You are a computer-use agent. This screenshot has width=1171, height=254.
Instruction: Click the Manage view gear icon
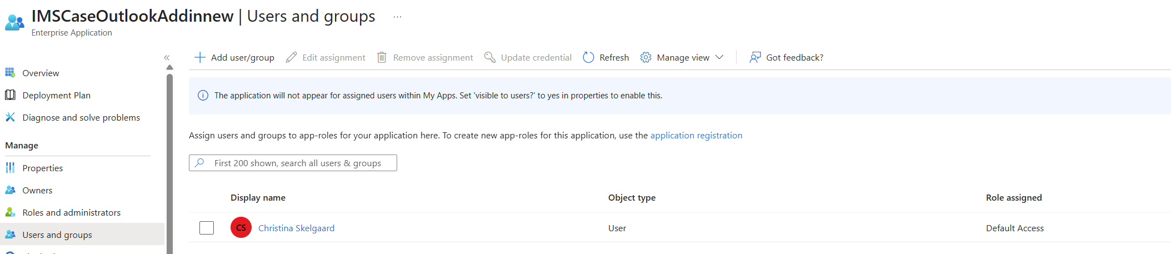point(645,57)
